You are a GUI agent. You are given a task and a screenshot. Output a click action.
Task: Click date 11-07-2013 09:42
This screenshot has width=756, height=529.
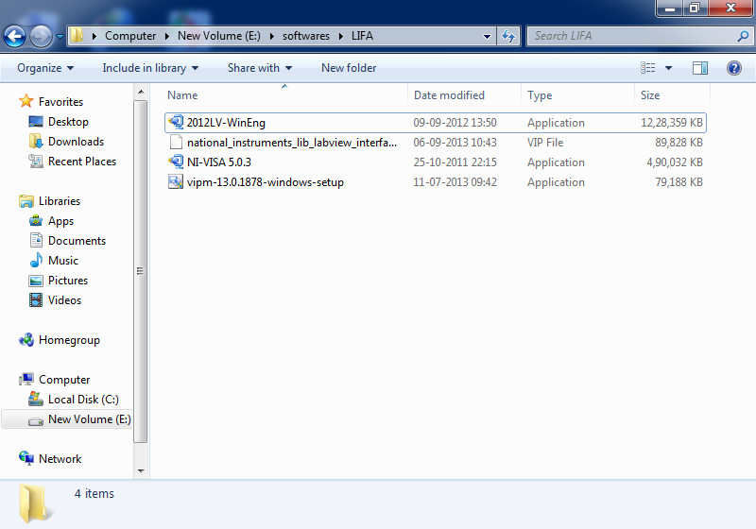click(455, 182)
